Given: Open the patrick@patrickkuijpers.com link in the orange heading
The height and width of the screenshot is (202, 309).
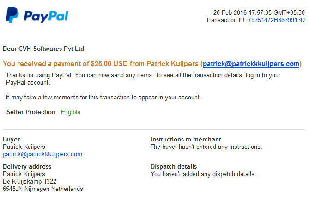Looking at the screenshot, I should [251, 64].
